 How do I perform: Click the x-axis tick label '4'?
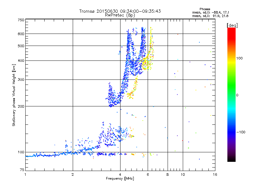pyautogui.click(x=120, y=174)
